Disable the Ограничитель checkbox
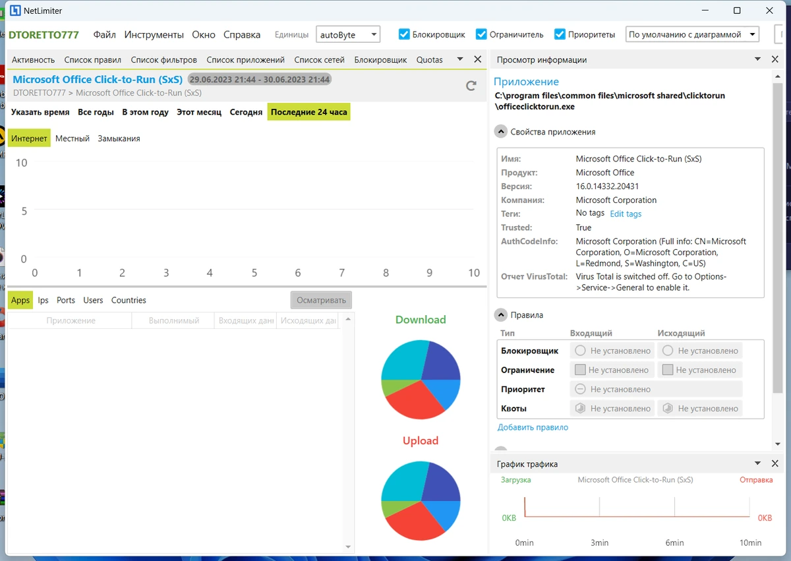791x561 pixels. click(481, 34)
